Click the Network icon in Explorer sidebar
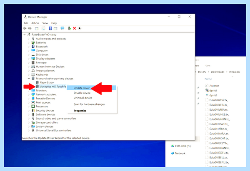 pyautogui.click(x=172, y=153)
